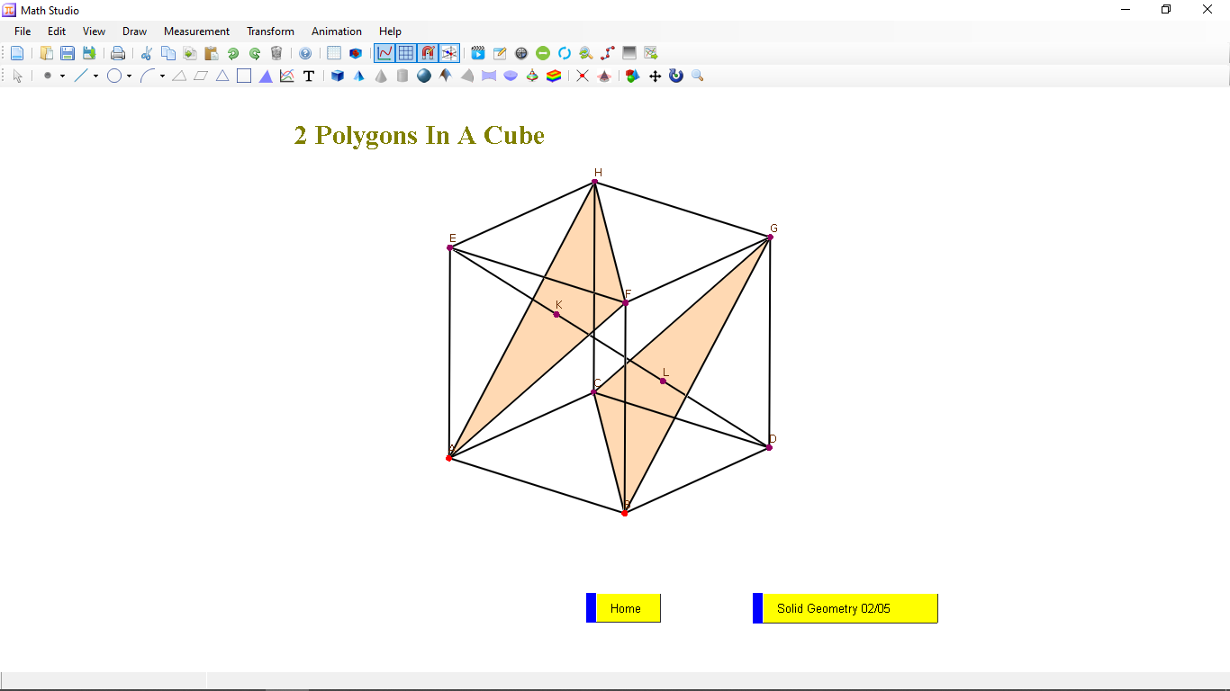This screenshot has width=1230, height=691.
Task: Open the Transform menu
Action: [x=270, y=31]
